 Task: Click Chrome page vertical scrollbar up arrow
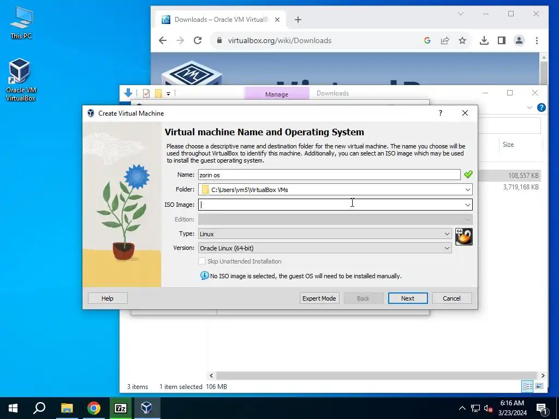click(x=544, y=57)
